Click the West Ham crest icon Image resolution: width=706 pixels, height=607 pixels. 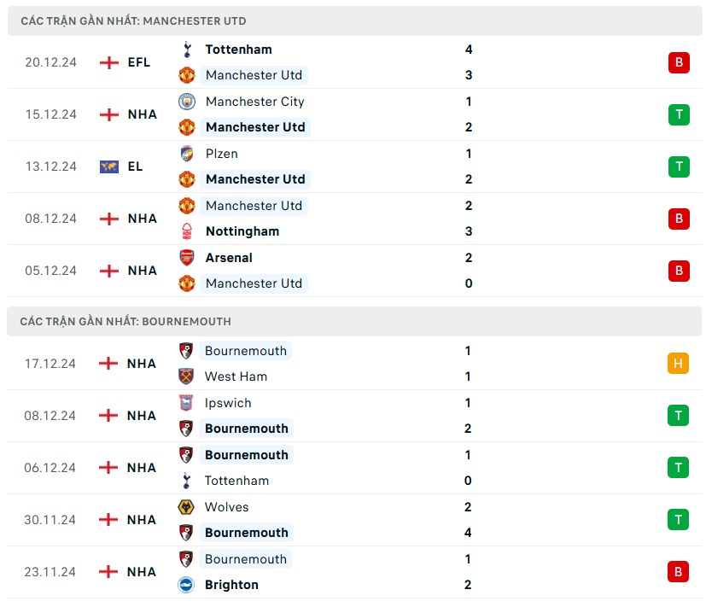[186, 376]
